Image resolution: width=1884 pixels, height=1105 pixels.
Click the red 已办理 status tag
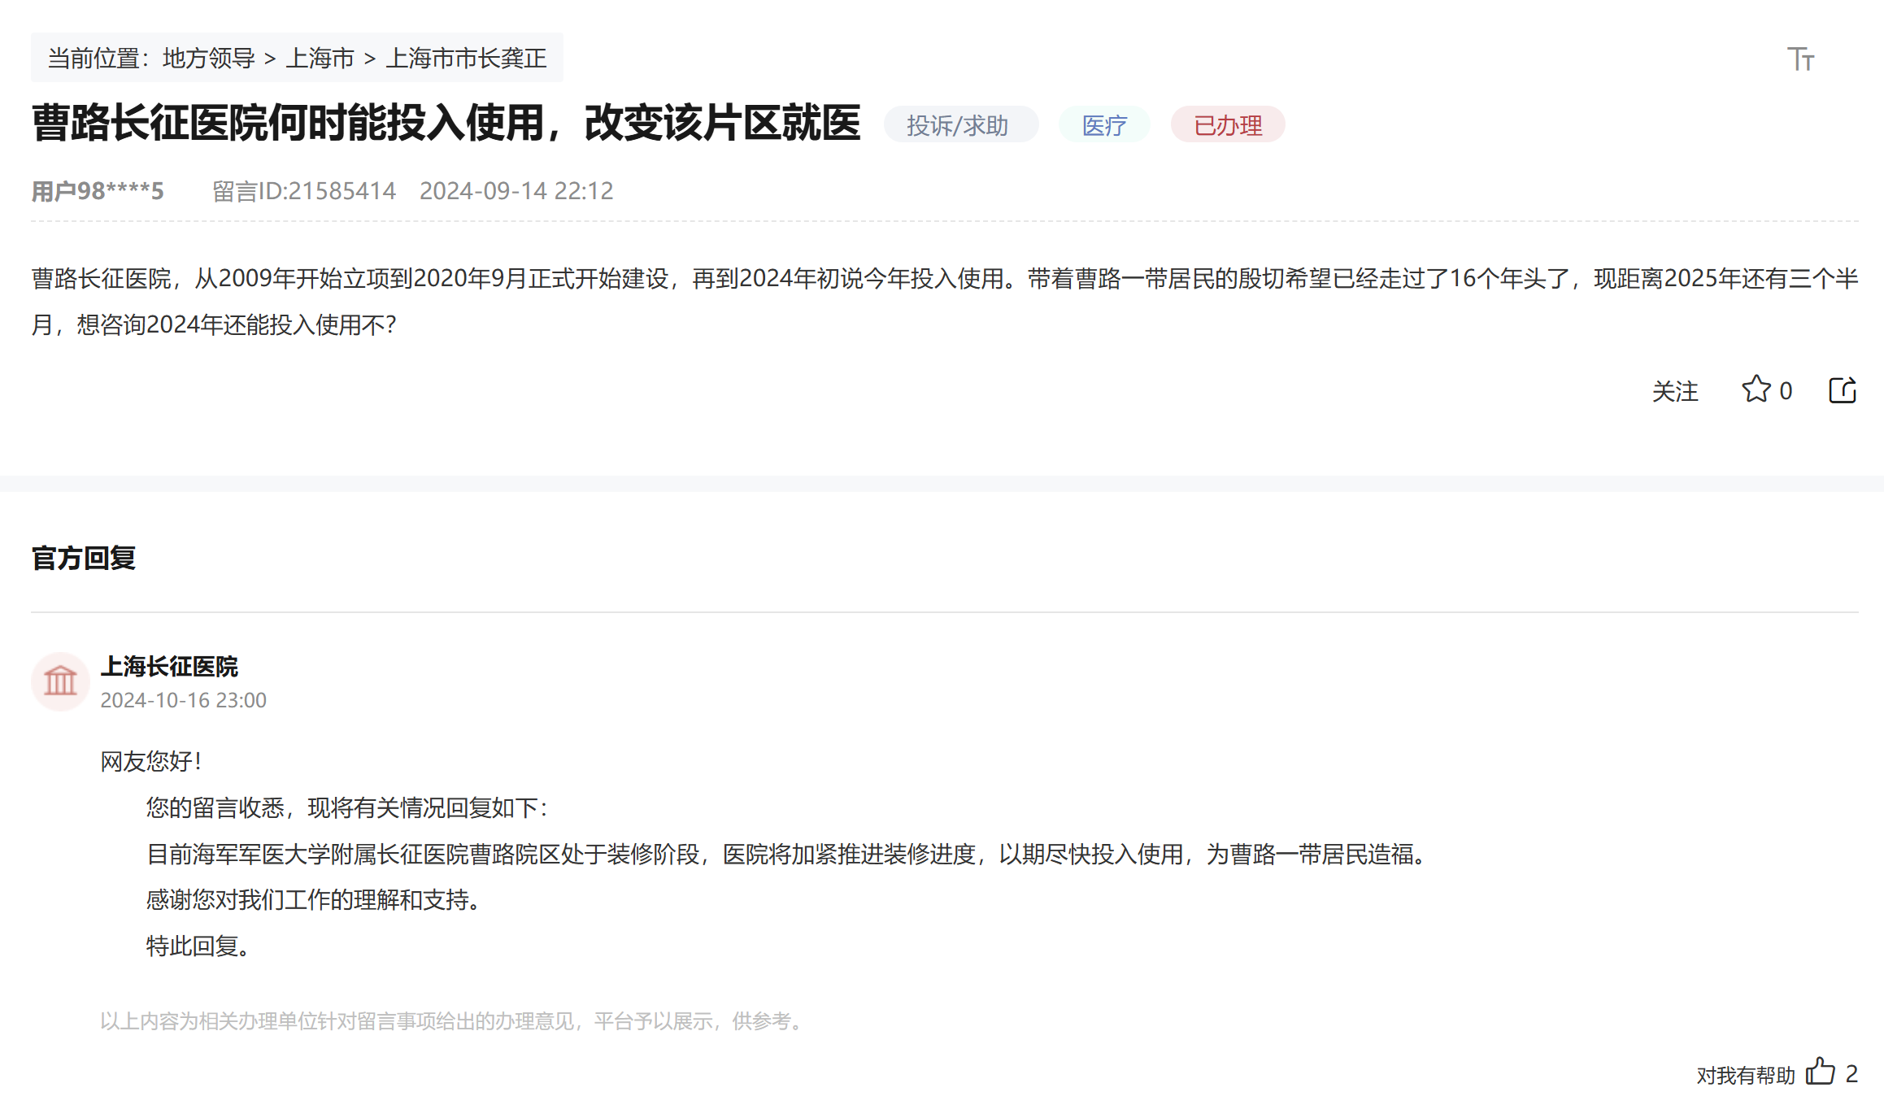[x=1227, y=124]
